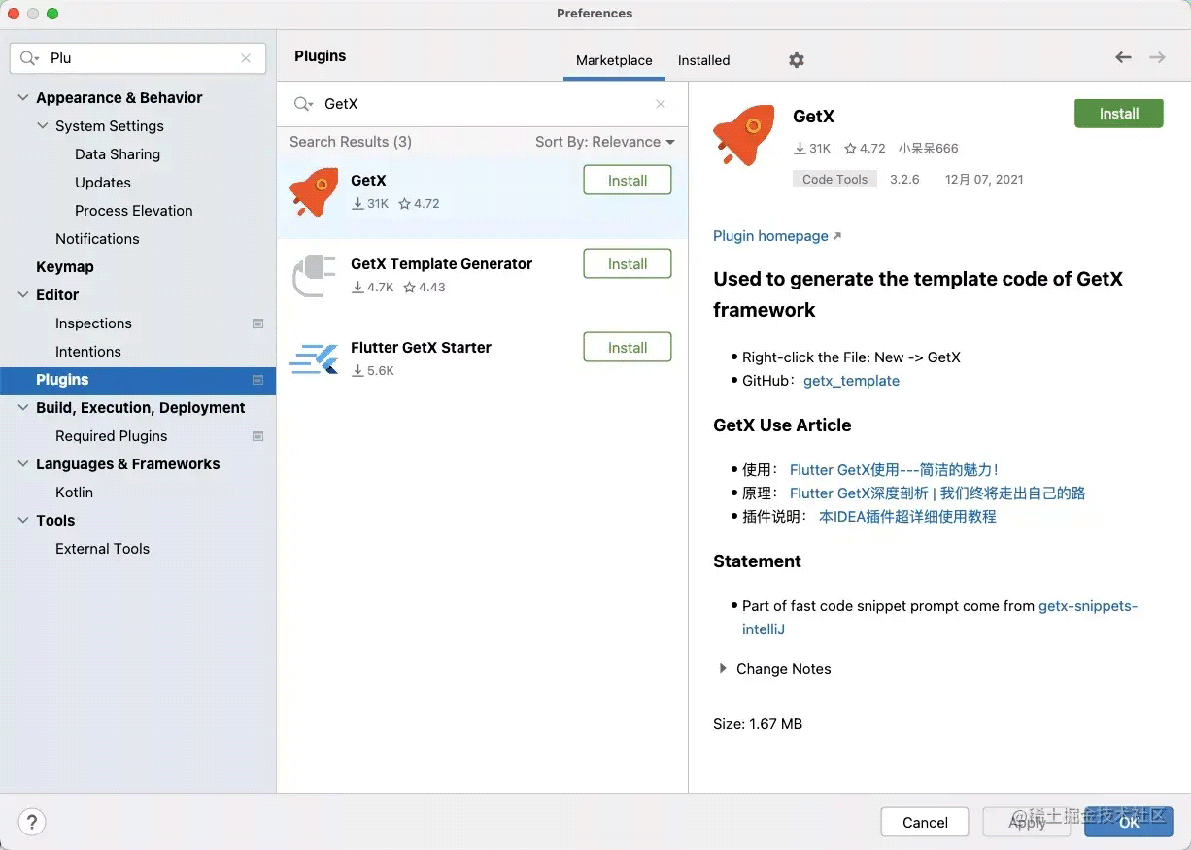Open the Flutter GetX使用 article link

(894, 470)
